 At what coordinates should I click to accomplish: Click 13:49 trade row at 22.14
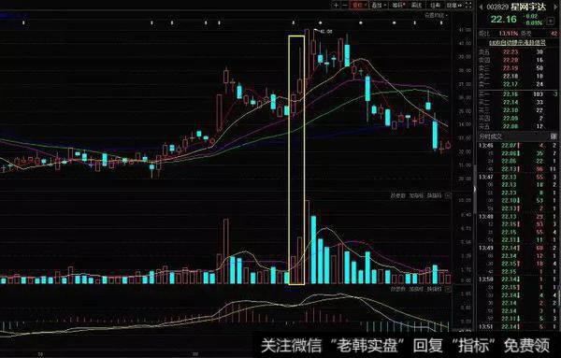tap(518, 248)
